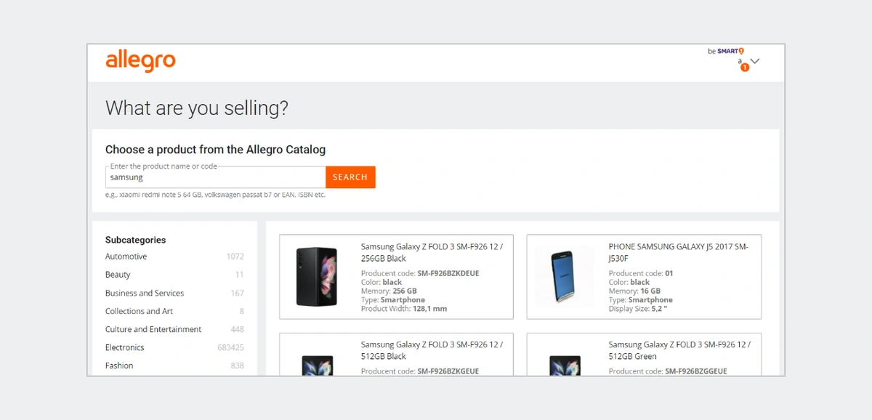Focus the product name or code field
This screenshot has width=872, height=420.
tap(216, 177)
